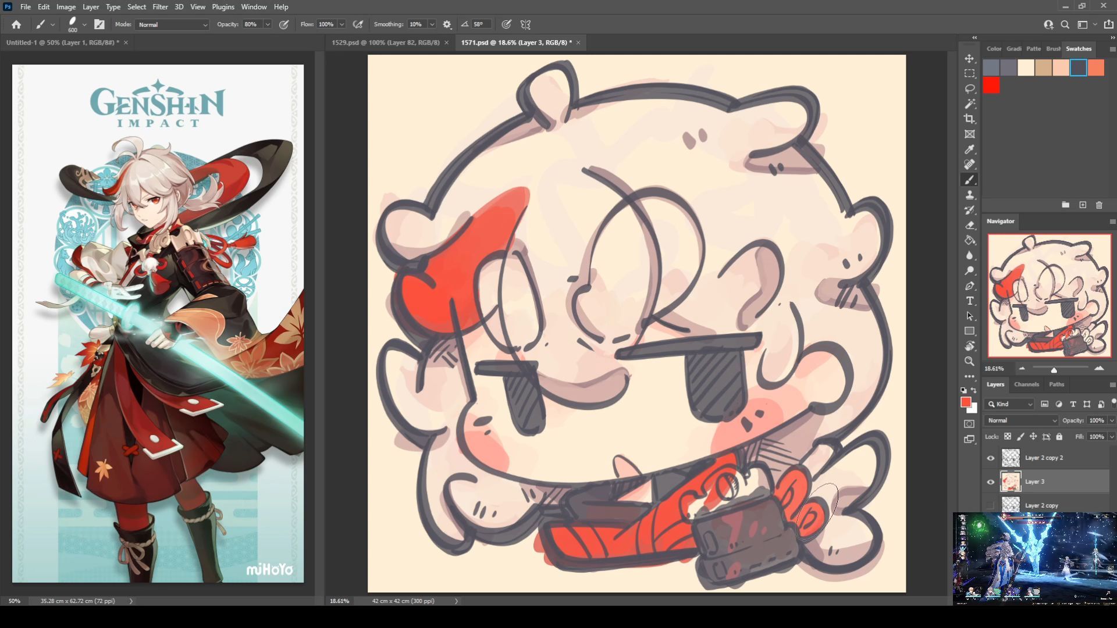Switch to 1529.psd document tab
The height and width of the screenshot is (628, 1117).
coord(385,42)
